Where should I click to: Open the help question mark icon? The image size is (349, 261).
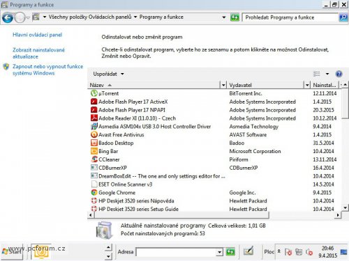point(339,74)
